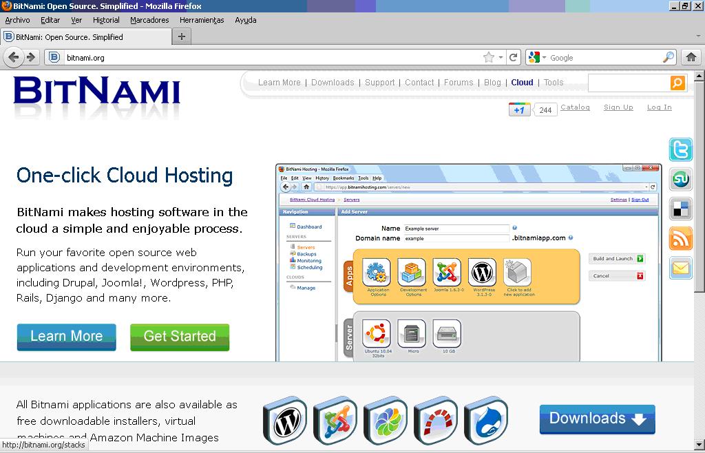Click the Twitter sharing icon in sidebar

pyautogui.click(x=680, y=149)
